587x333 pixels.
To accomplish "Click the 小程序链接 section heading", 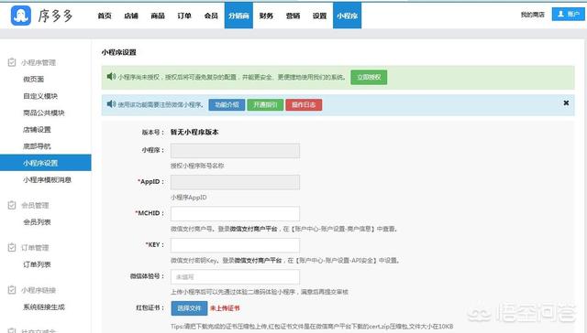I will 39,290.
